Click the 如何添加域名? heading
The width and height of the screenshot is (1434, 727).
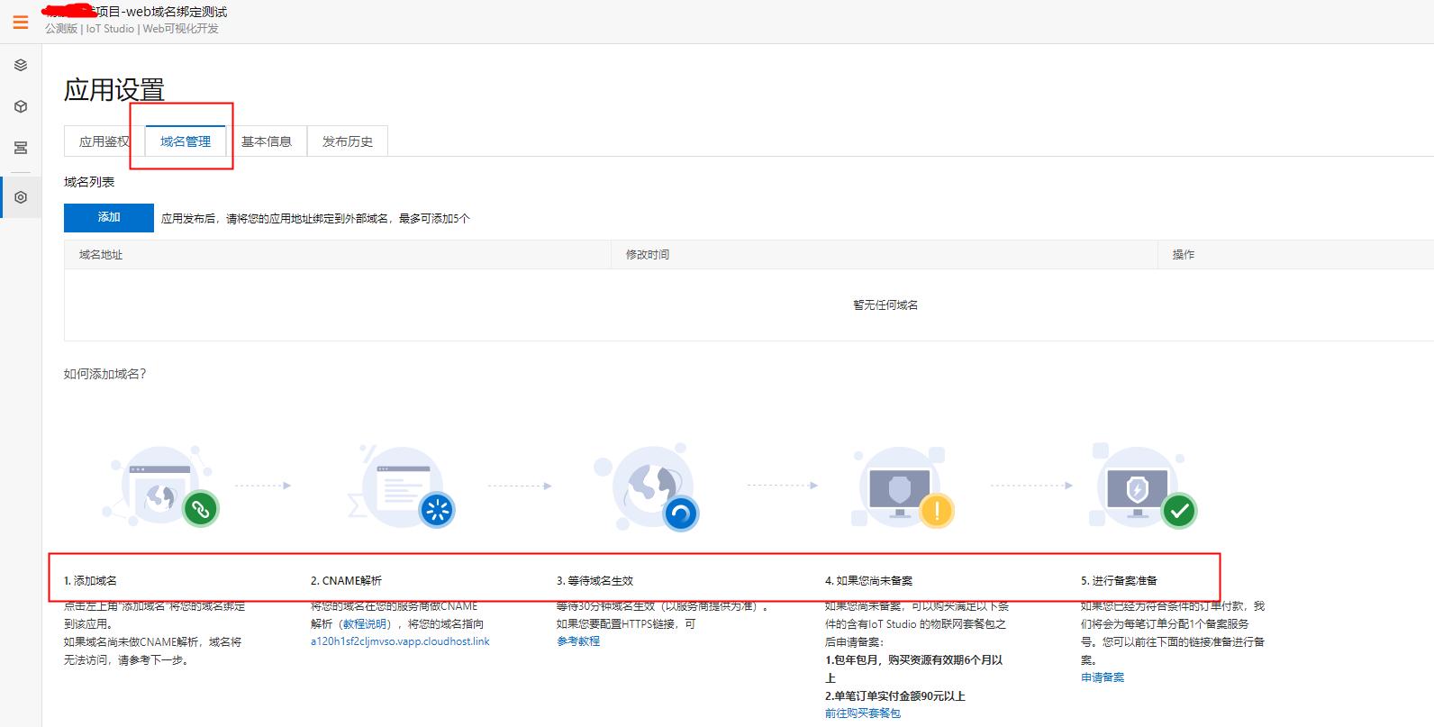point(105,374)
